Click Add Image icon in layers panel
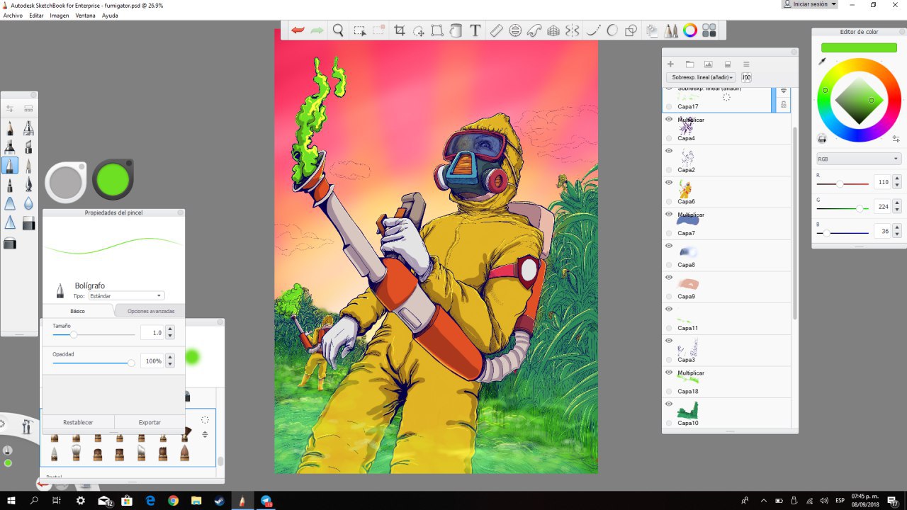 [x=708, y=64]
